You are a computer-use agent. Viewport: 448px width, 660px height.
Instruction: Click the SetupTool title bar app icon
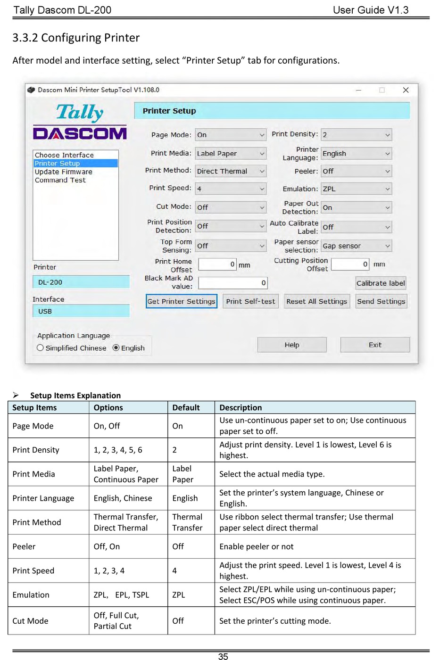tap(31, 90)
